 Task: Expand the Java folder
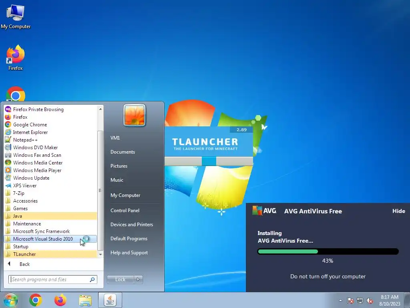(50, 216)
